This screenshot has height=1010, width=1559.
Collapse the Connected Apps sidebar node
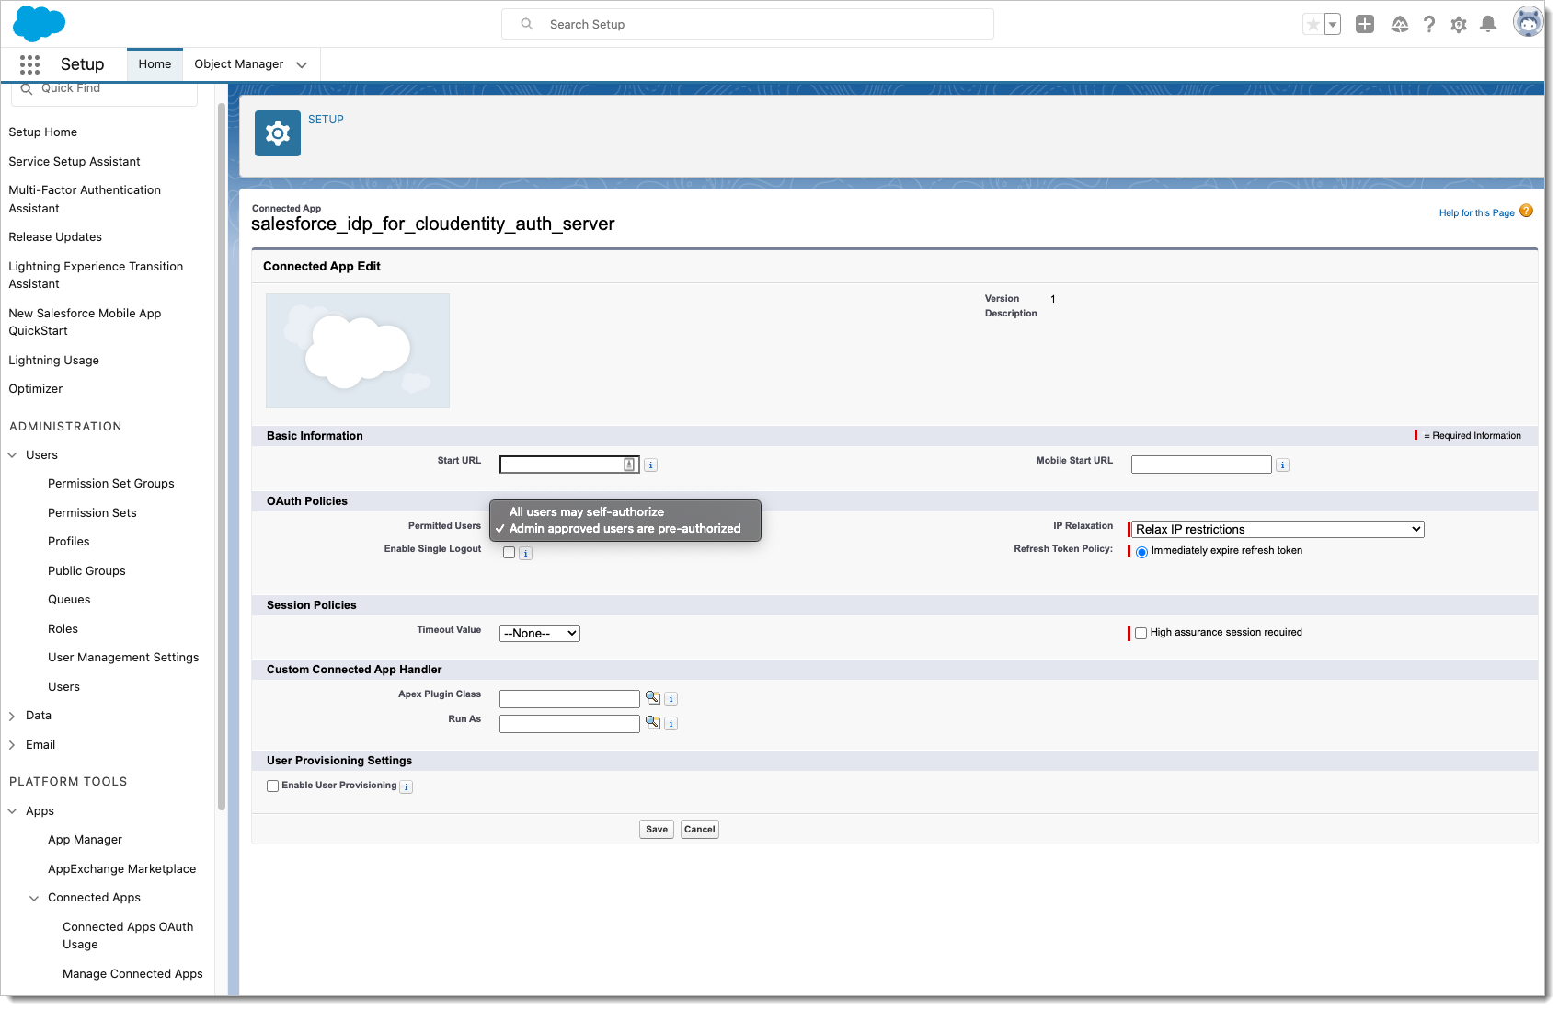coord(34,898)
